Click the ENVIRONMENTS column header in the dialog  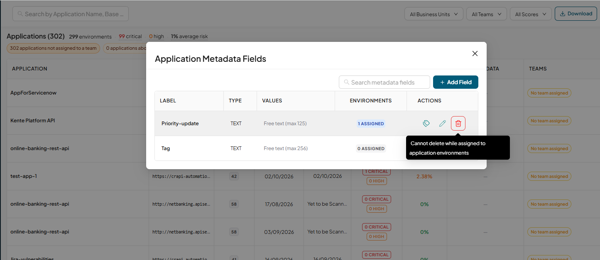(x=371, y=101)
